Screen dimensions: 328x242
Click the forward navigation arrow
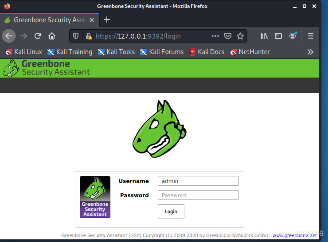(x=23, y=36)
